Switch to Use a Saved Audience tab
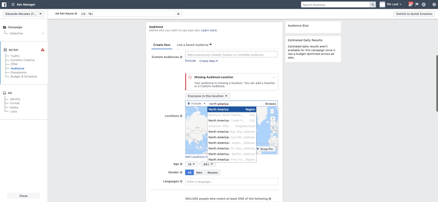Viewport: 438px width, 202px height. [x=194, y=45]
